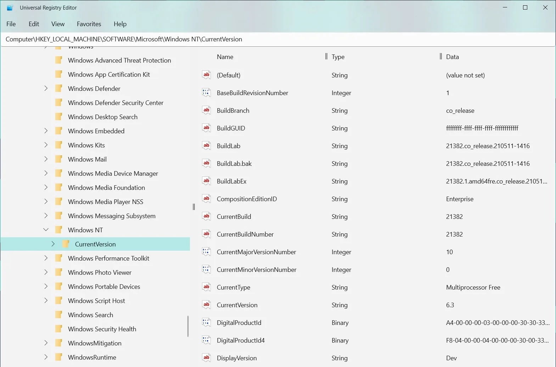Click the 'co_release' data cell
556x367 pixels.
(460, 111)
